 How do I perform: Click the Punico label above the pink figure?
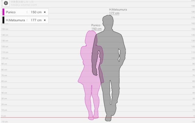[x=96, y=25]
